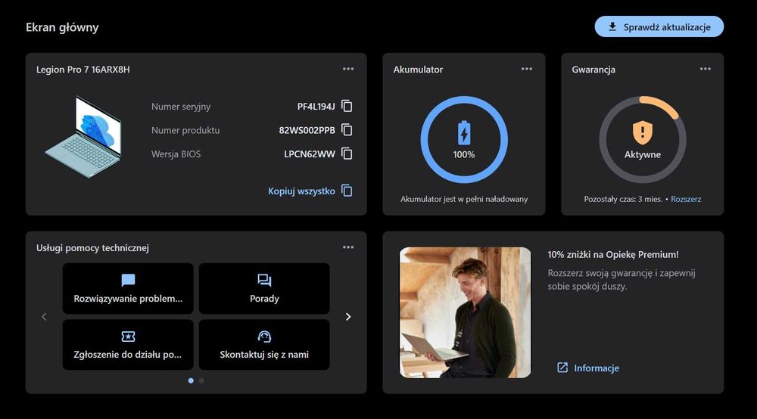757x419 pixels.
Task: Click the Usługi pomocy technicznej title
Action: tap(92, 248)
